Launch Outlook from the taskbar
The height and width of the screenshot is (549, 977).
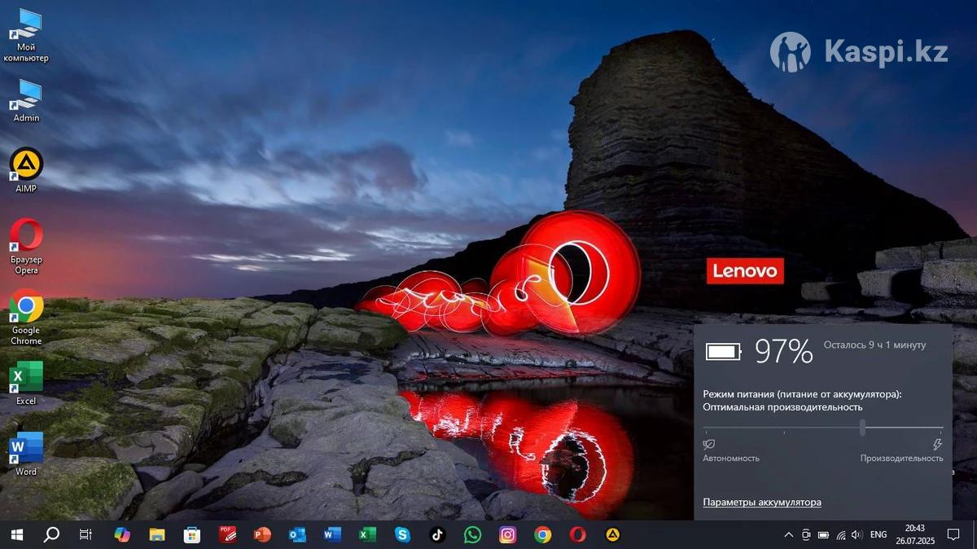297,535
